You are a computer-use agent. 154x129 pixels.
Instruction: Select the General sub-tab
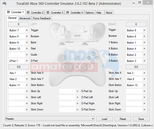point(12,18)
